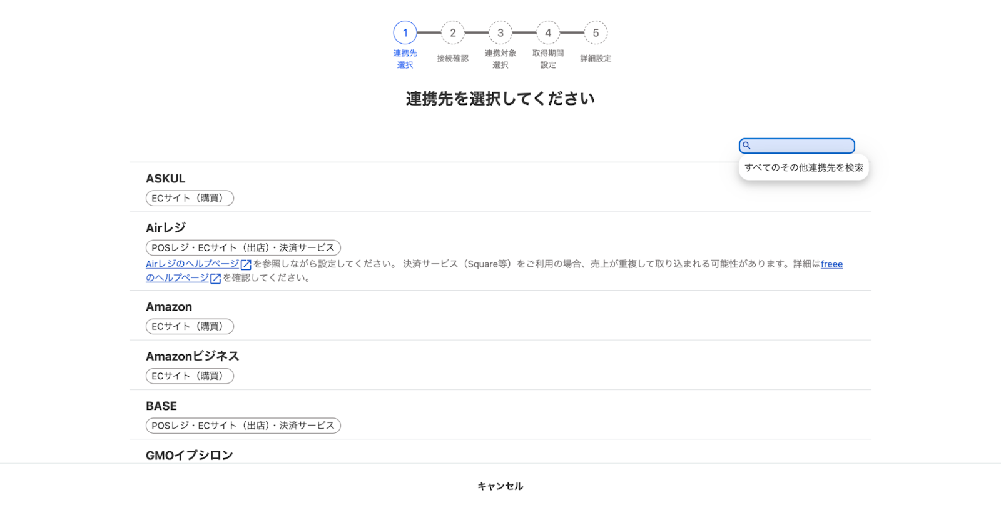Screen dimensions: 1001x508
Task: Click external link icon after のヘルプページ
Action: (215, 279)
